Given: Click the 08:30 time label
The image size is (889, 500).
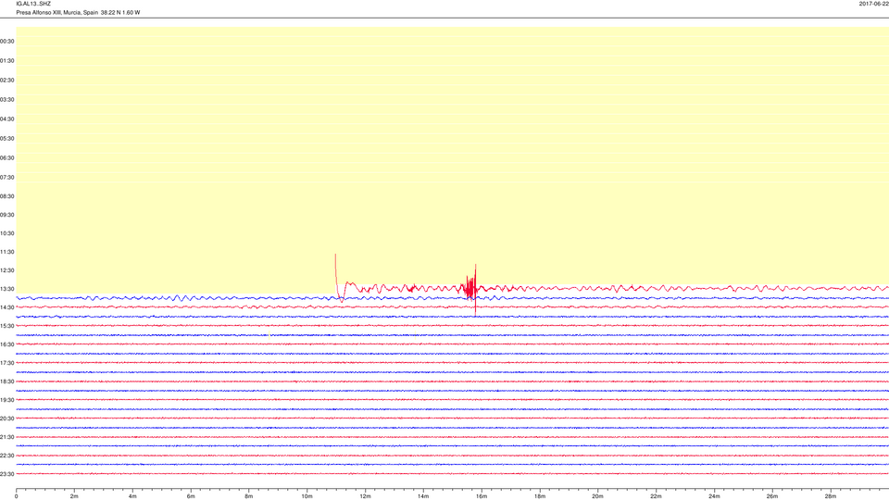Looking at the screenshot, I should 7,196.
